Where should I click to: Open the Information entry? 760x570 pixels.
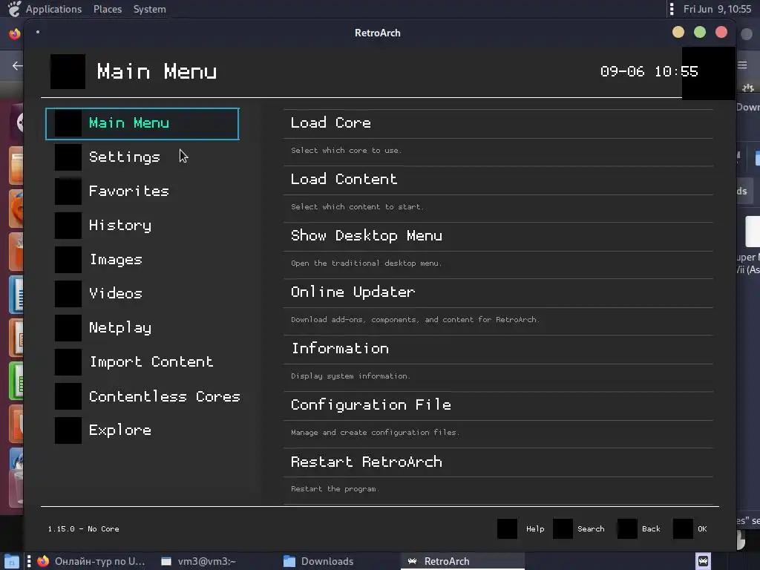click(498, 349)
